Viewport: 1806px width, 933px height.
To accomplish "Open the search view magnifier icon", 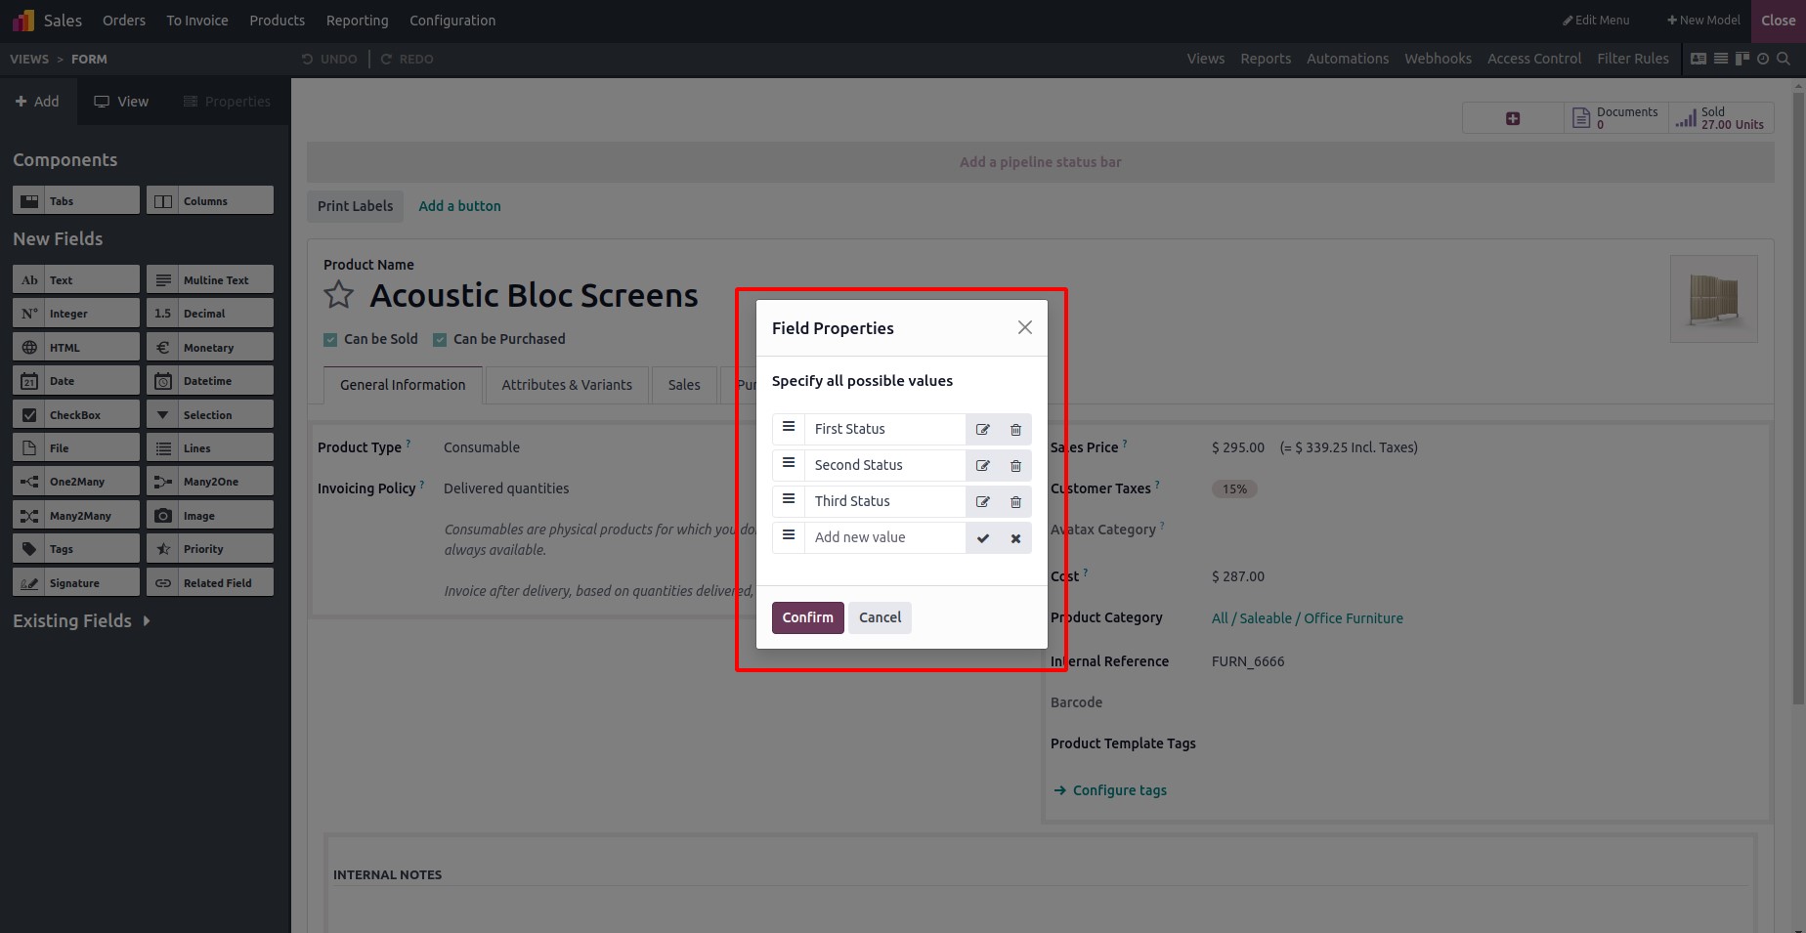I will (1784, 59).
